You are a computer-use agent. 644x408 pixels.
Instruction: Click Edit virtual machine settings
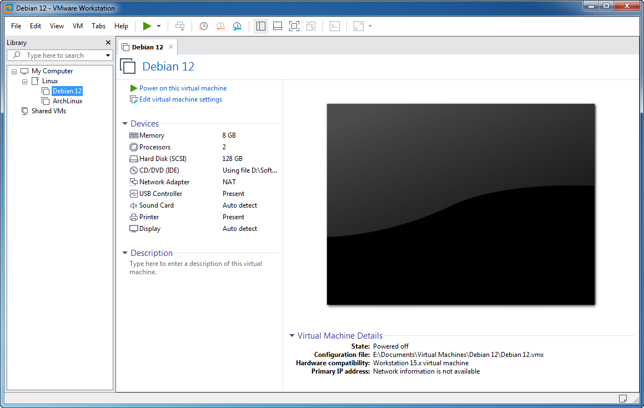tap(180, 100)
